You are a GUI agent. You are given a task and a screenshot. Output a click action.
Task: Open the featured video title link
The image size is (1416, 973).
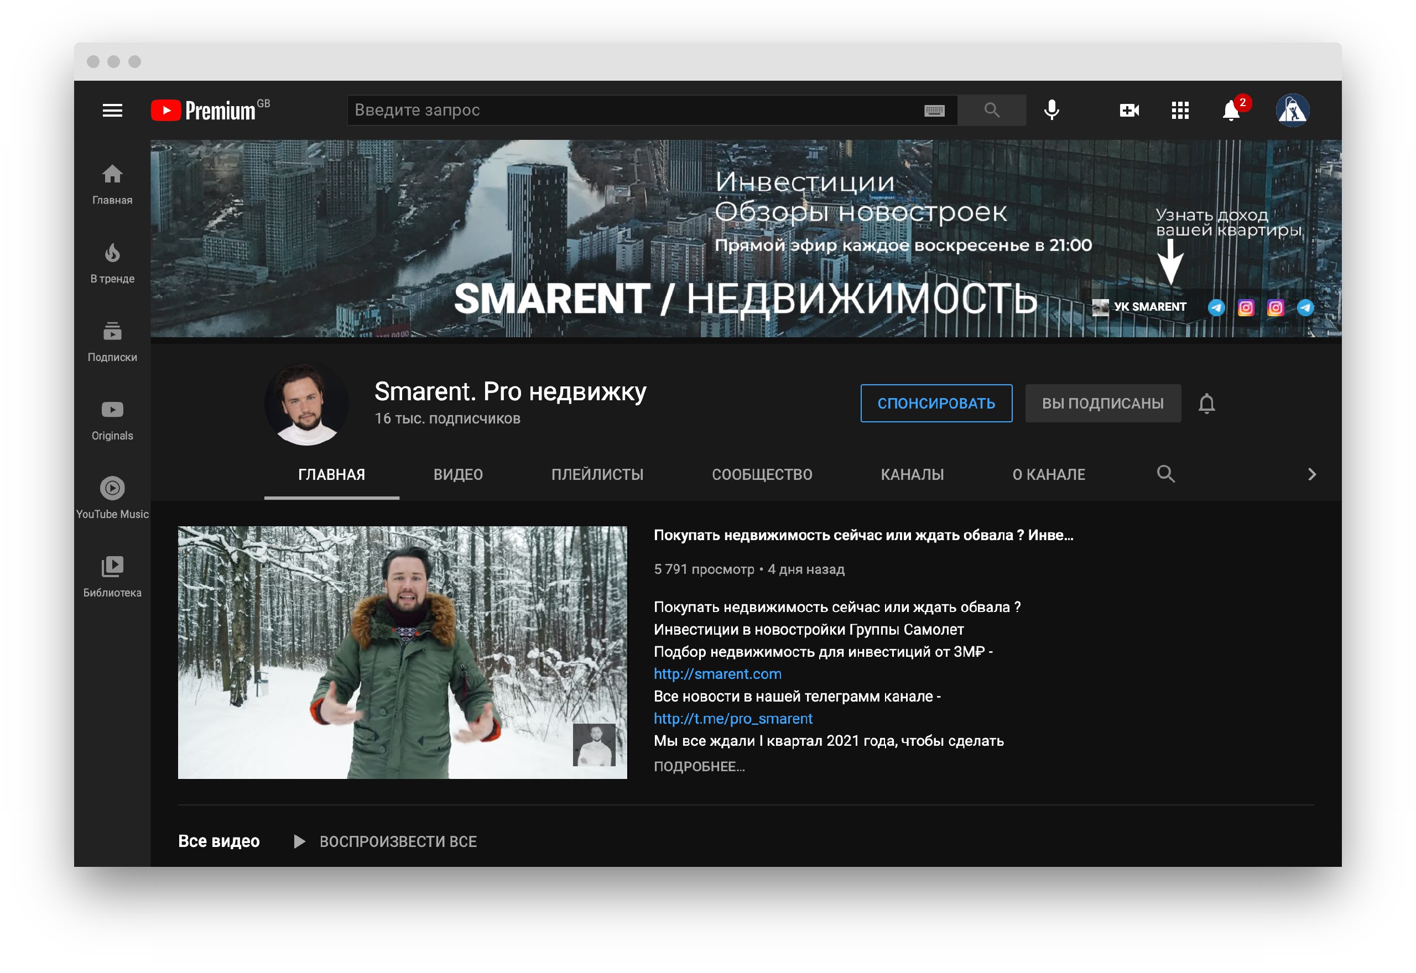[863, 535]
